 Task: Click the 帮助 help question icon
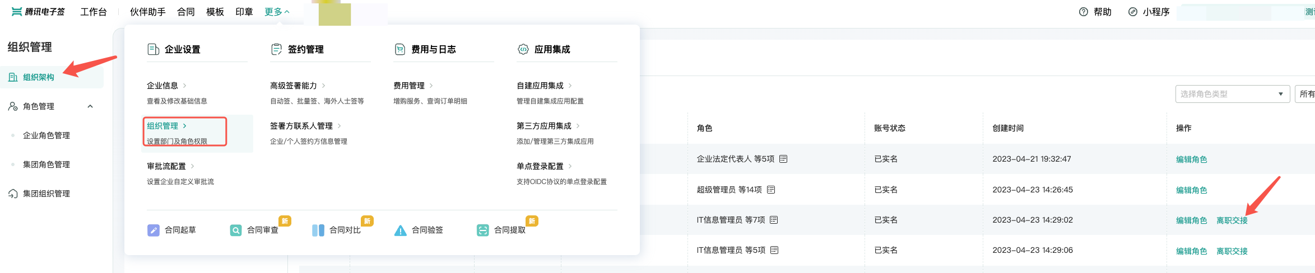(x=1083, y=12)
